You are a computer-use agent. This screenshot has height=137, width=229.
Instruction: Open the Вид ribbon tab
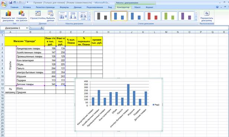110,7
